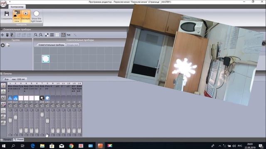Pick the channel 5 Yellow color swatch
This screenshot has height=149, width=266.
32,98
